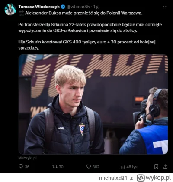Like the tweet with heart icon
The image size is (173, 182).
click(89, 166)
